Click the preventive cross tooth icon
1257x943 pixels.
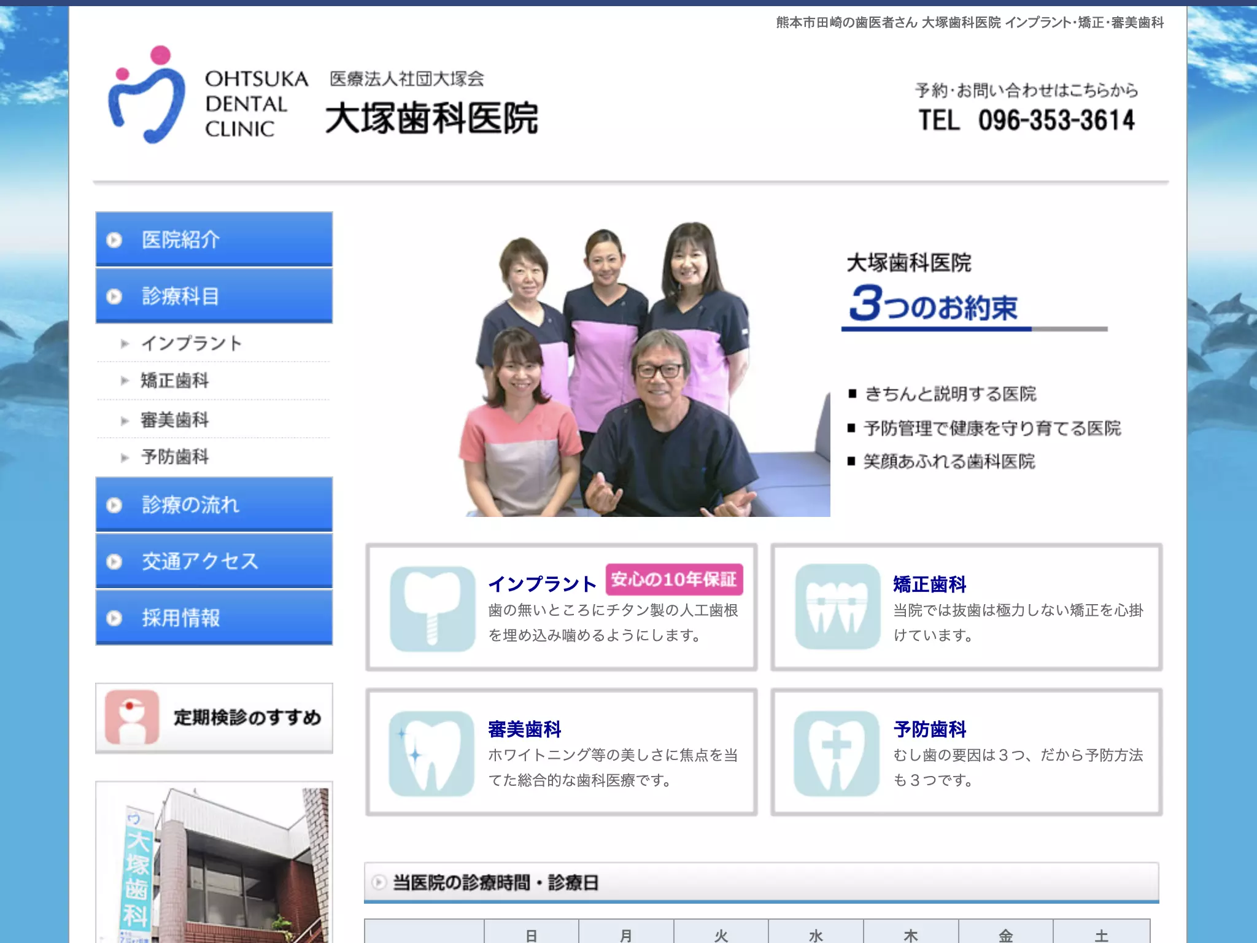pyautogui.click(x=836, y=753)
